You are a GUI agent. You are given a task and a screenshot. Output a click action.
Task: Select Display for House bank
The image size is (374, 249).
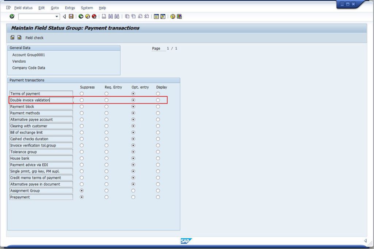pos(158,158)
